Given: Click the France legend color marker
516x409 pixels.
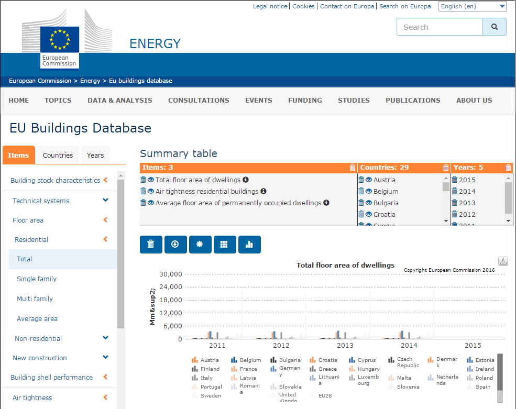Looking at the screenshot, I should (x=234, y=369).
